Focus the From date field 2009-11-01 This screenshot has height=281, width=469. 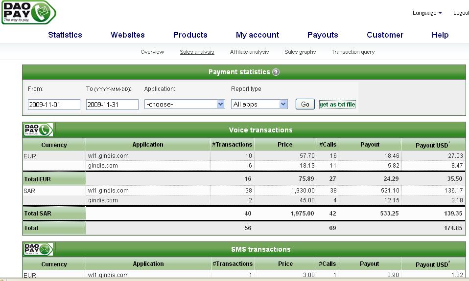(x=54, y=105)
